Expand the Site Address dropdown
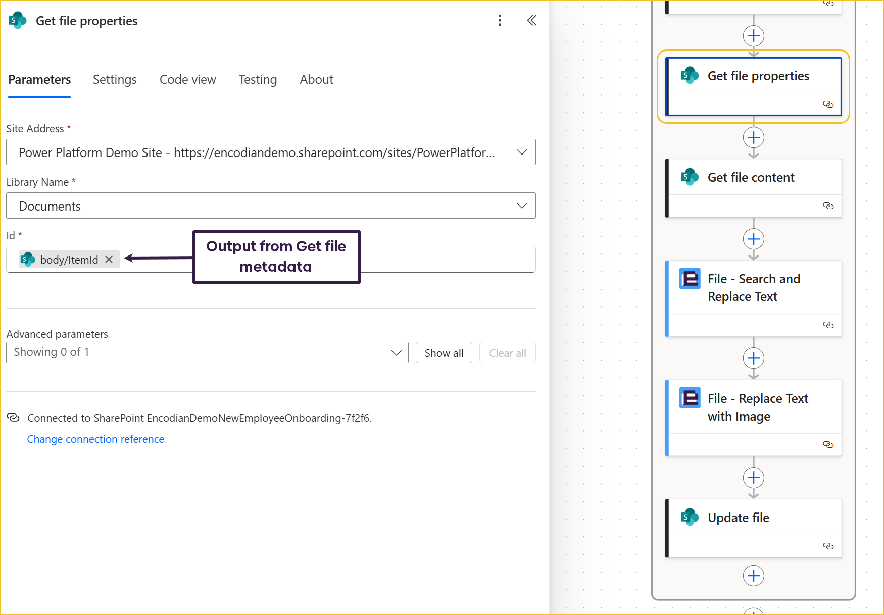This screenshot has width=884, height=615. (x=522, y=152)
